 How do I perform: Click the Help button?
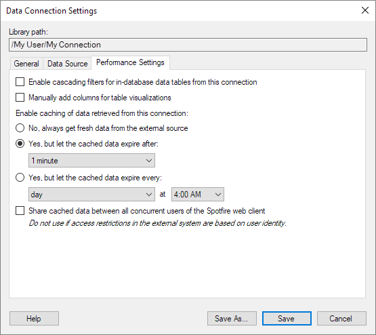click(34, 319)
